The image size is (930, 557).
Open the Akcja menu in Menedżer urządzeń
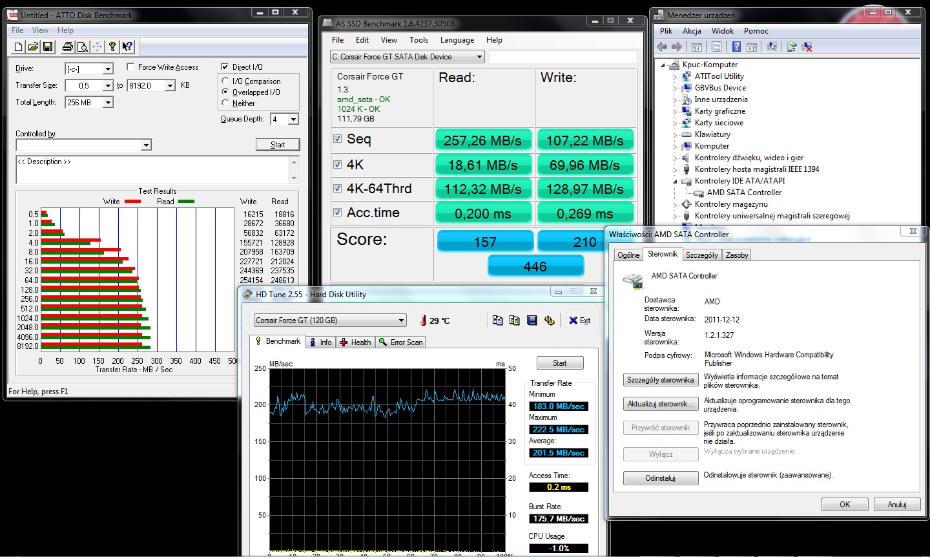[x=692, y=31]
